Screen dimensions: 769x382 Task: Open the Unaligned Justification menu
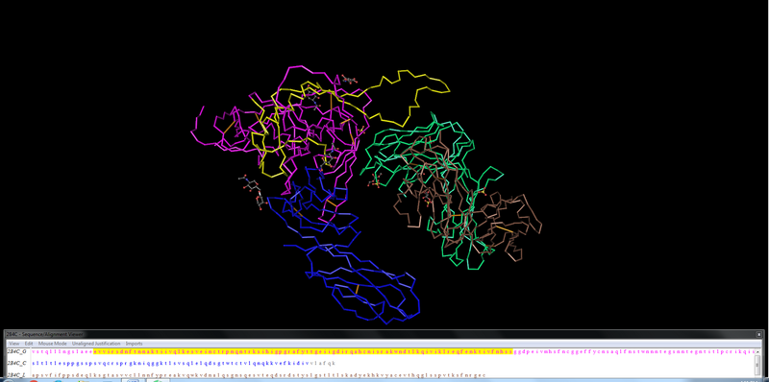point(96,344)
